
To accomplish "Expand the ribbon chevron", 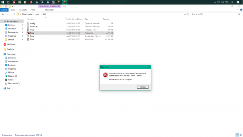I will (238, 10).
